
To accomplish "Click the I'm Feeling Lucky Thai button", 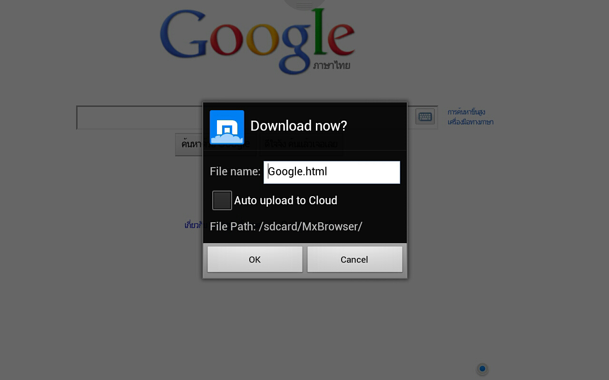I will click(x=373, y=144).
